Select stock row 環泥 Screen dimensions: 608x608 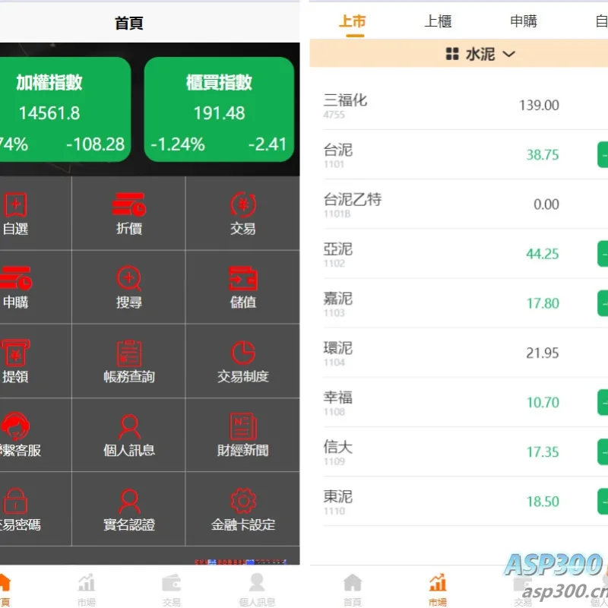(x=465, y=353)
